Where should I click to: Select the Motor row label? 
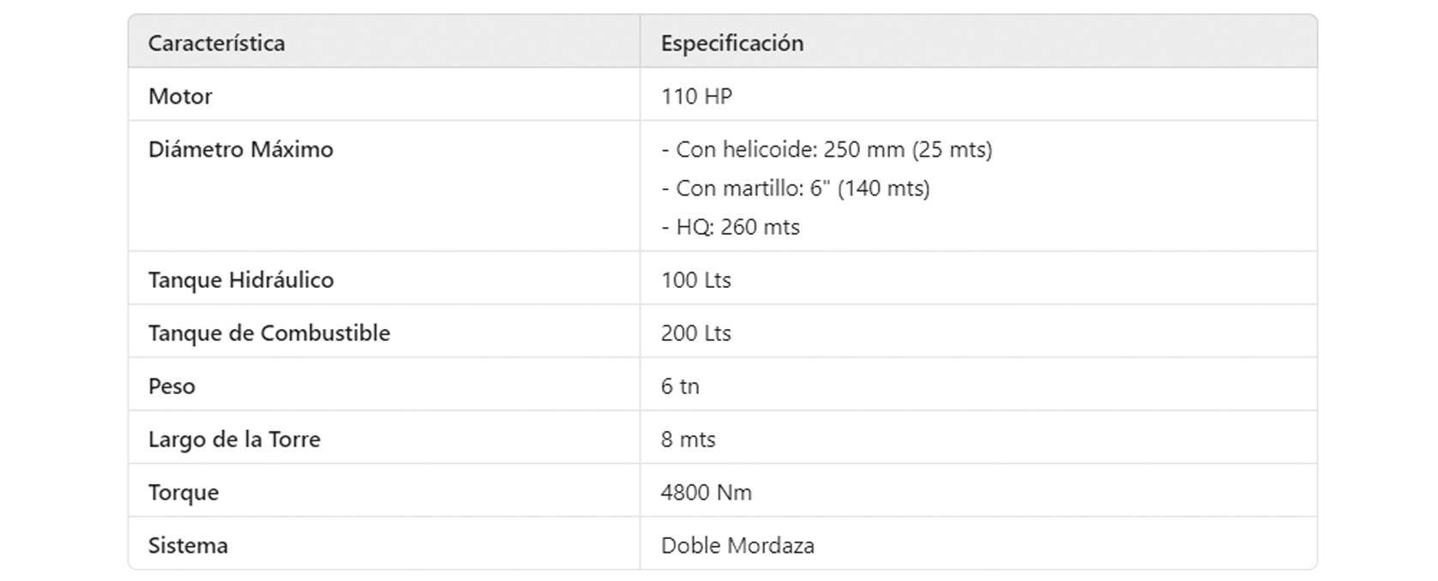[x=180, y=96]
